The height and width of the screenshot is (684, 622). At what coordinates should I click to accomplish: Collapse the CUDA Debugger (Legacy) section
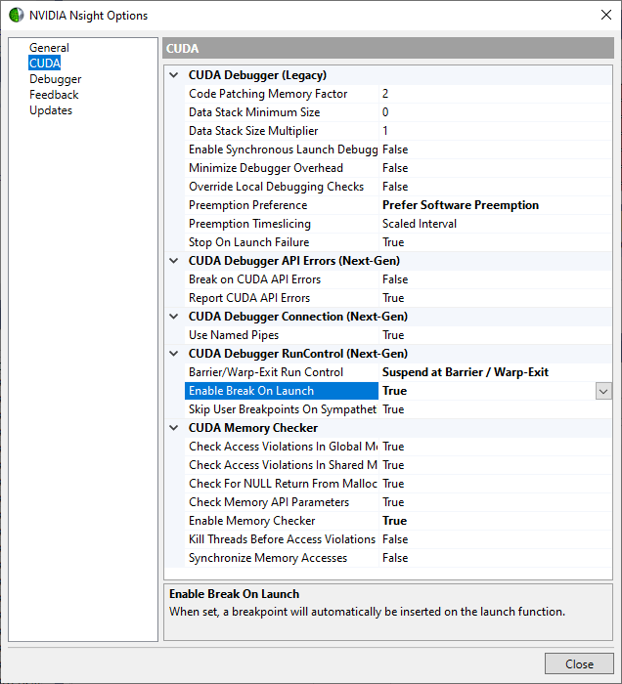[174, 75]
